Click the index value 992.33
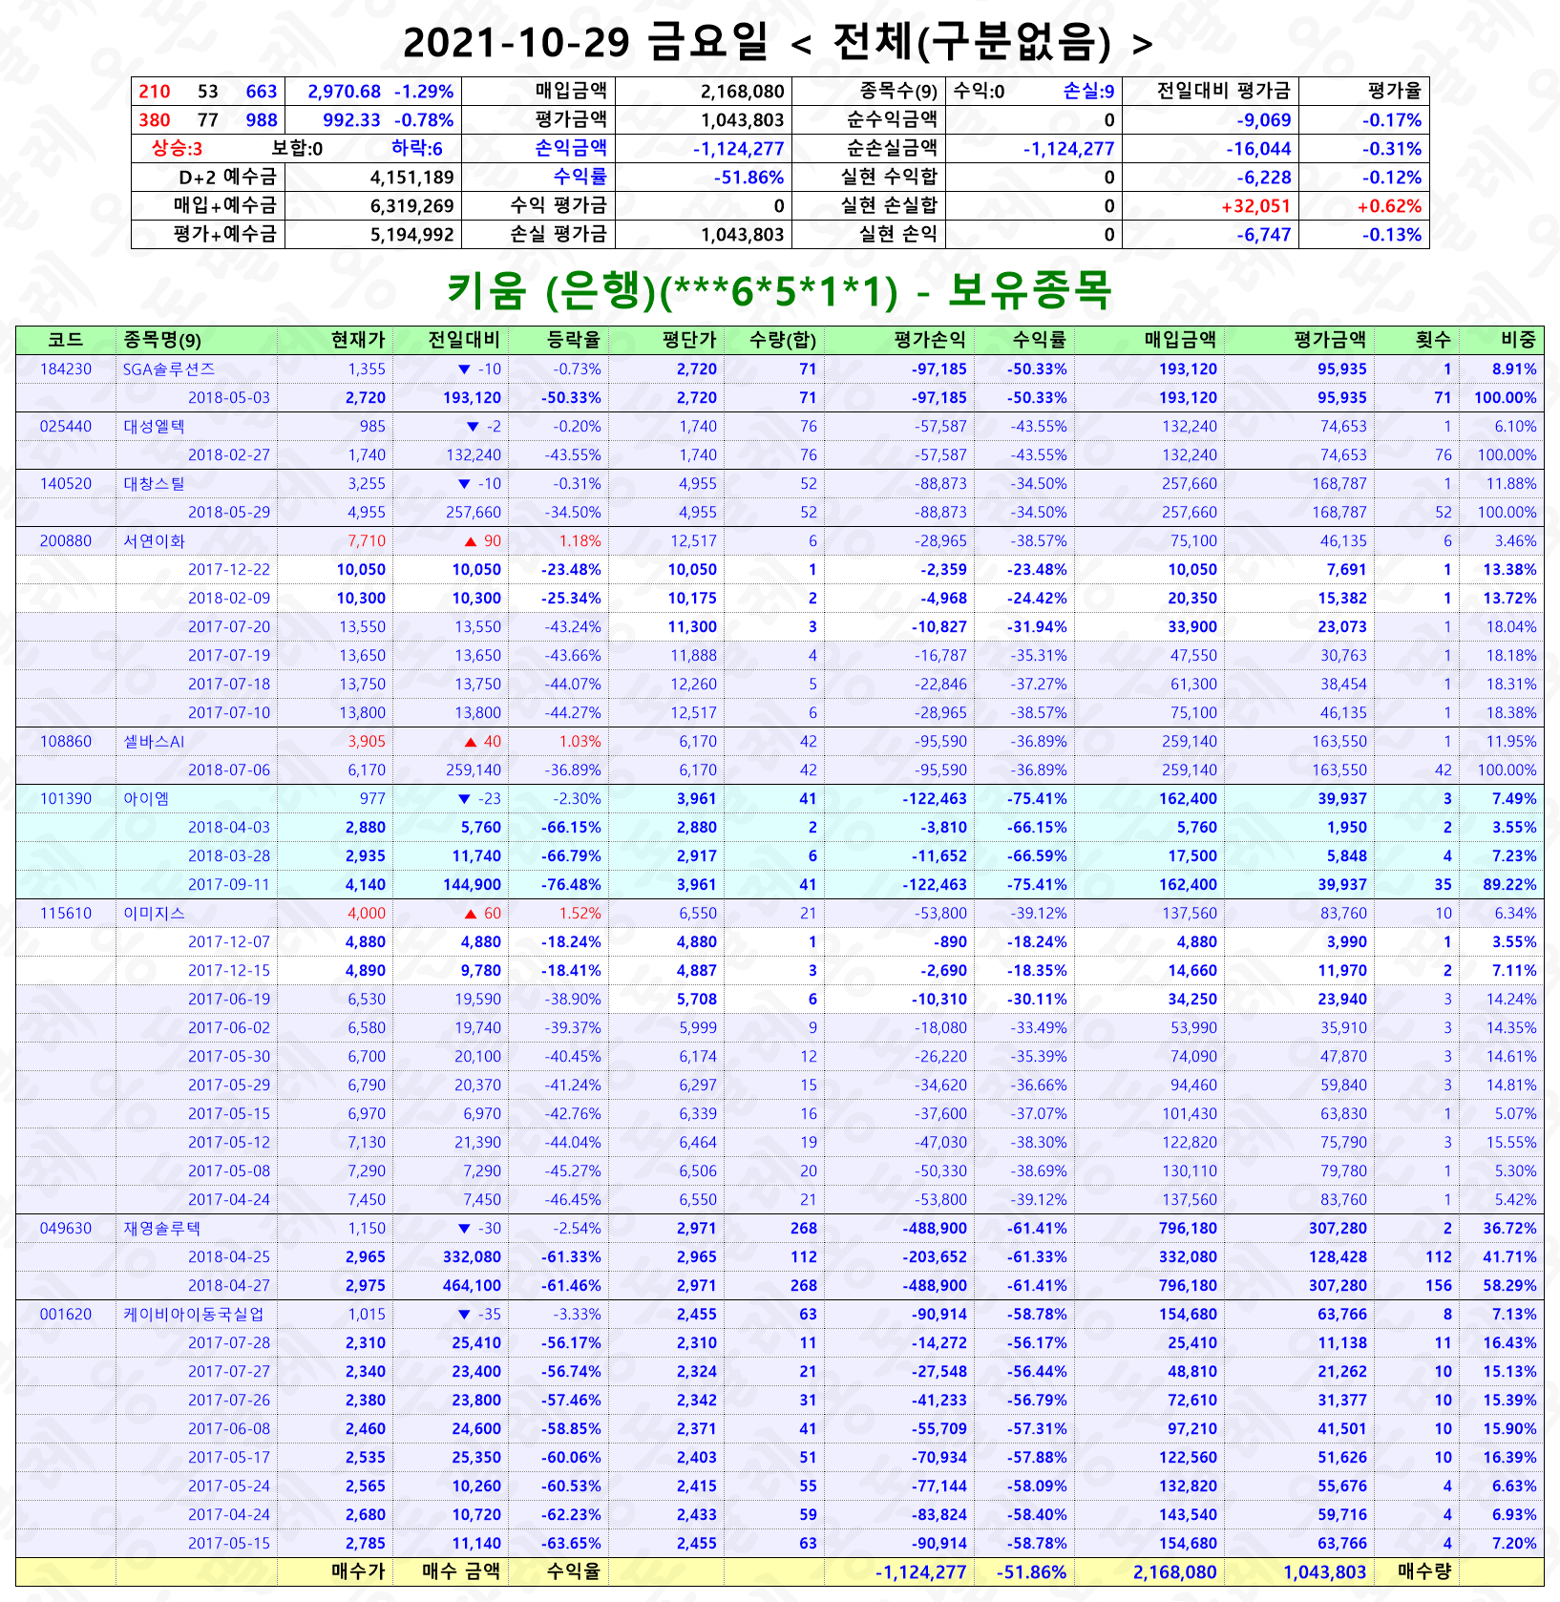The height and width of the screenshot is (1602, 1560). click(x=351, y=120)
